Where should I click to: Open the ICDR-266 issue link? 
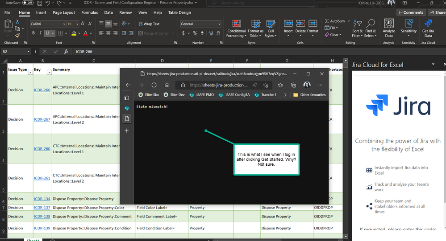coord(42,90)
